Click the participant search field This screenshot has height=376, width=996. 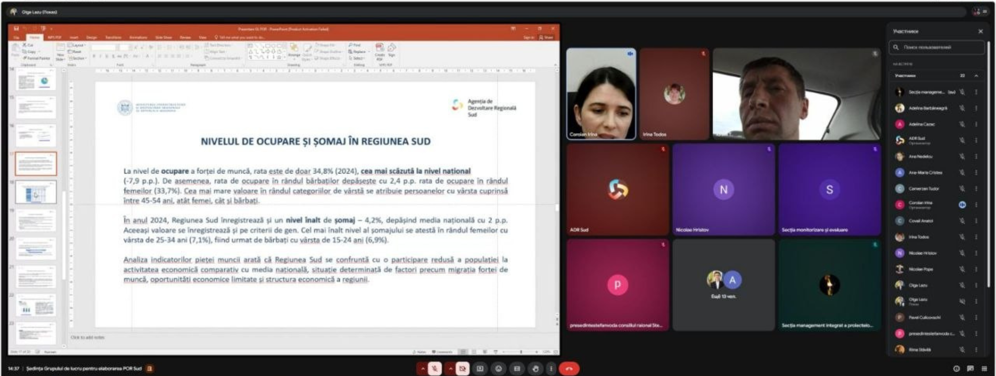point(936,47)
